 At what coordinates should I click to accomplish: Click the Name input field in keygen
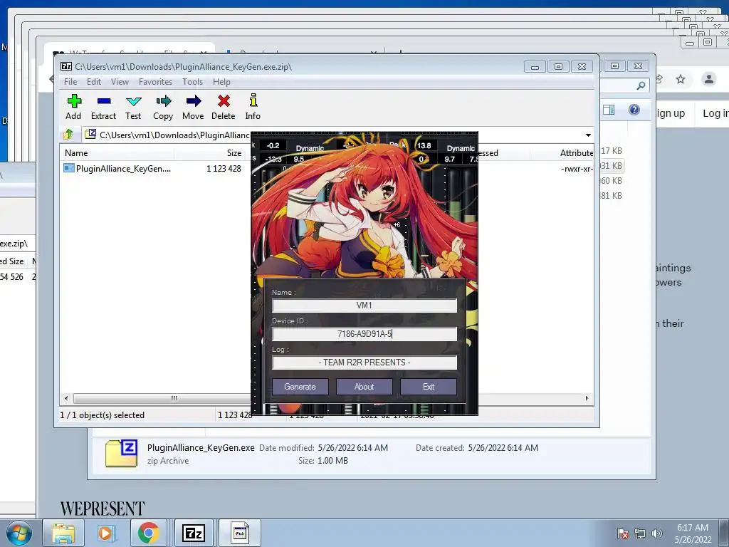pos(364,306)
